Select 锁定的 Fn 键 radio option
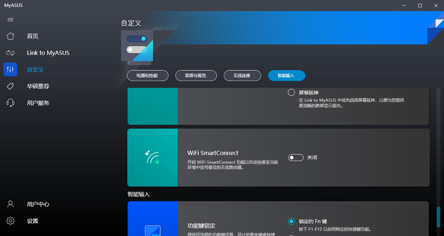 point(291,221)
